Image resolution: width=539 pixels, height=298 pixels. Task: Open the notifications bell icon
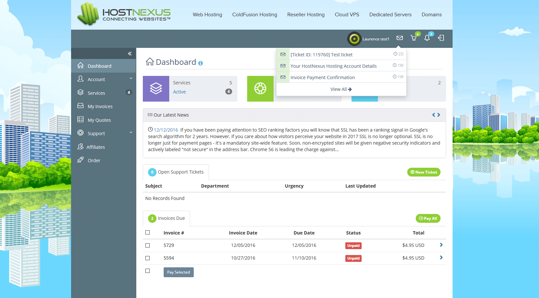[427, 38]
